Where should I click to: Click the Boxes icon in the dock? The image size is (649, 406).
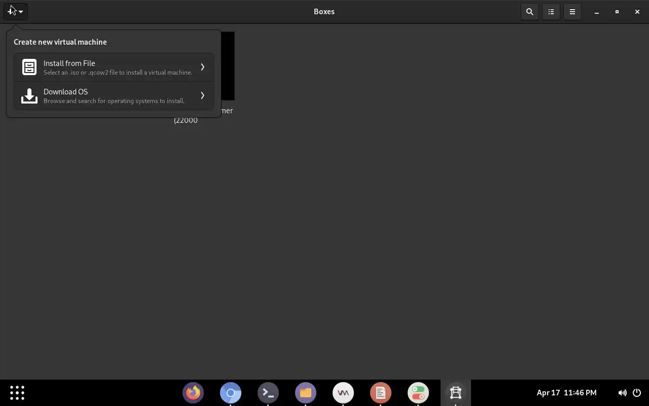(x=456, y=393)
